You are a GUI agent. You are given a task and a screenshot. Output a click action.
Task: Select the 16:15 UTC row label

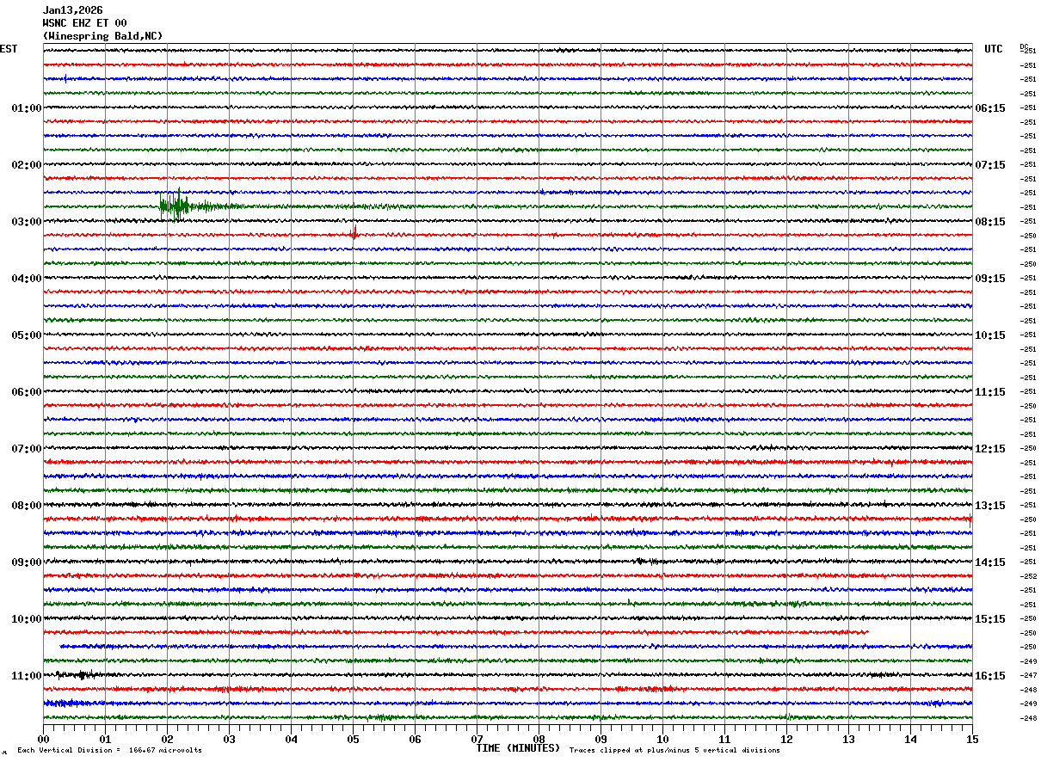[989, 676]
